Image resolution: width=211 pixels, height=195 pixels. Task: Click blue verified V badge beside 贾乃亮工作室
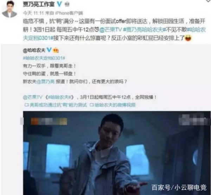coord(59,4)
